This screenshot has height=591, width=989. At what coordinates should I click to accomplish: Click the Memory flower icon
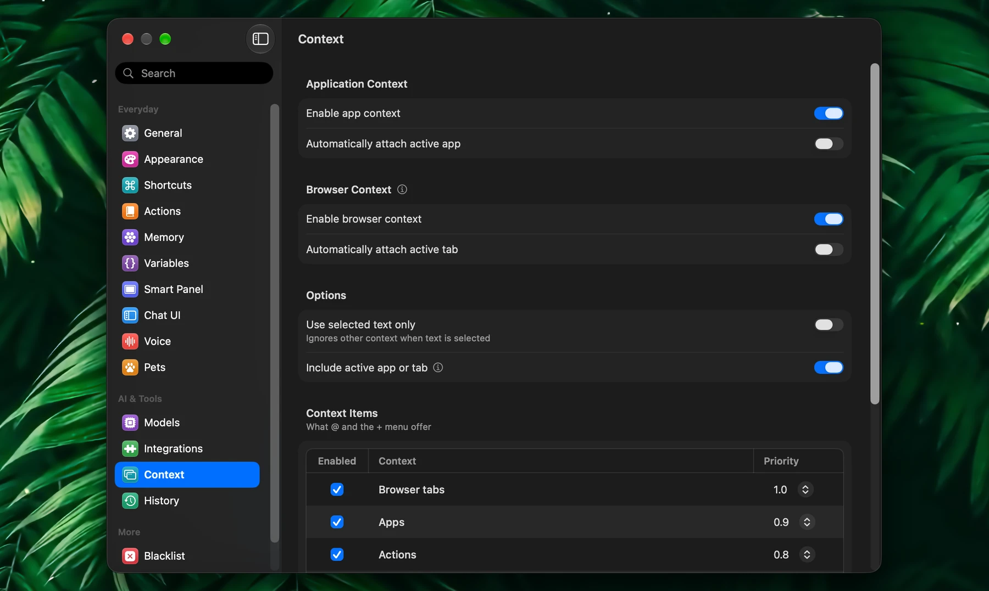click(130, 237)
